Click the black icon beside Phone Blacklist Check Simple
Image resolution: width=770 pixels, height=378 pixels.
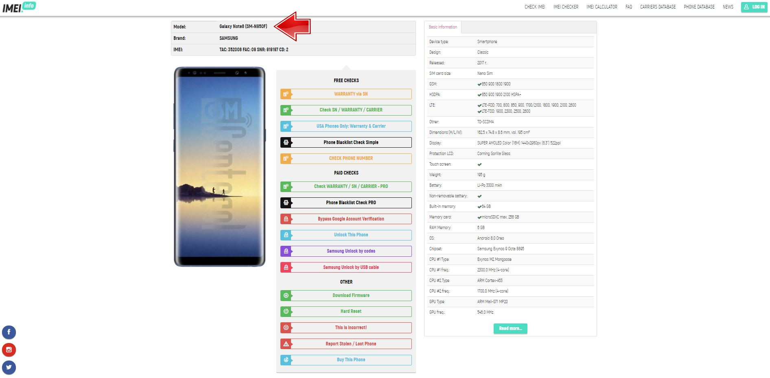click(x=286, y=142)
